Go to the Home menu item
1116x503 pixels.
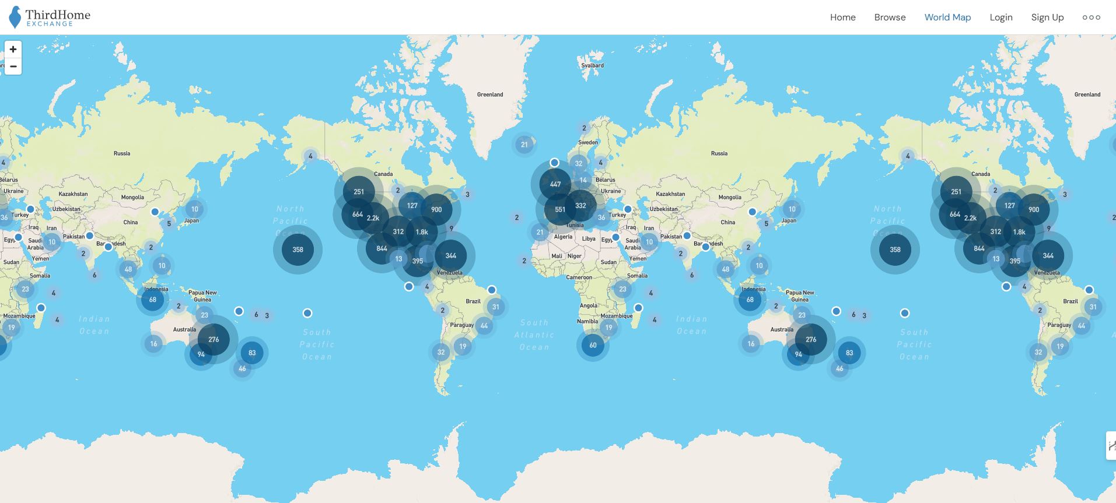point(842,17)
